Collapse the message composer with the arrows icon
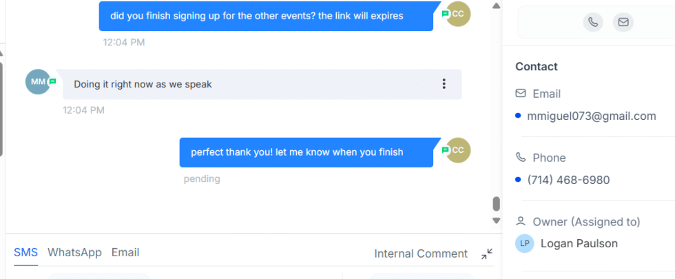Screen dimensions: 675x279 pos(487,254)
